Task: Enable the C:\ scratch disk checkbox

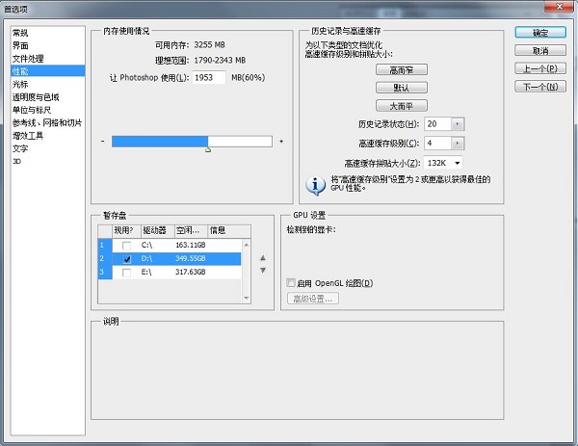Action: pos(127,246)
